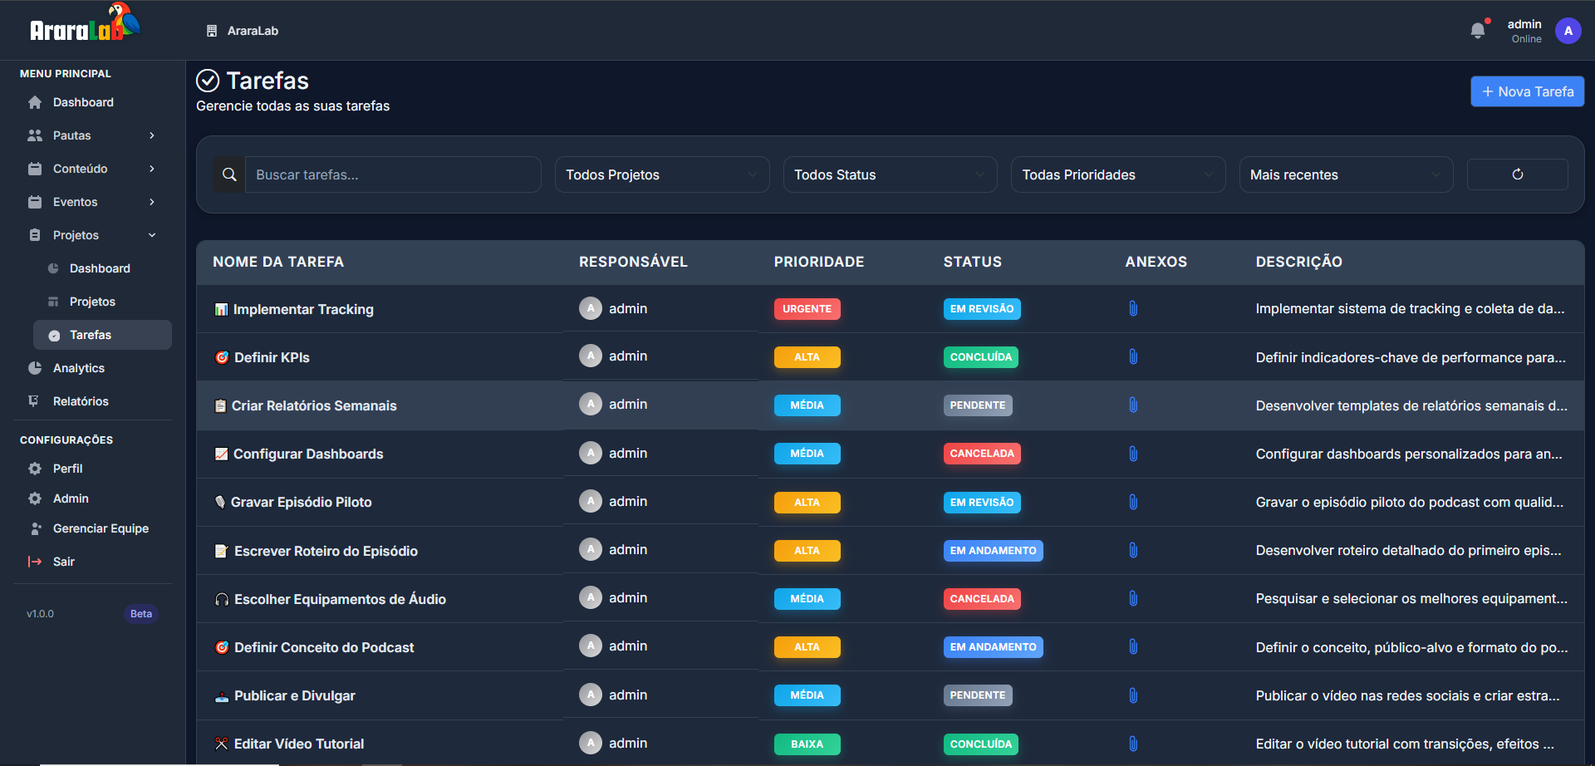The image size is (1595, 766).
Task: Open the Gravar Episódio Piloto task
Action: [x=301, y=502]
